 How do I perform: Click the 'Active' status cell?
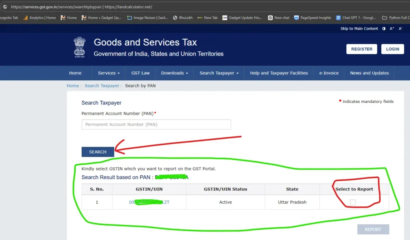coord(225,202)
